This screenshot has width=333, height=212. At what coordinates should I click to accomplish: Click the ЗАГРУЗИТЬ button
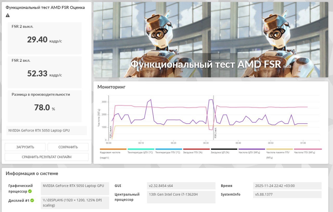point(25,147)
